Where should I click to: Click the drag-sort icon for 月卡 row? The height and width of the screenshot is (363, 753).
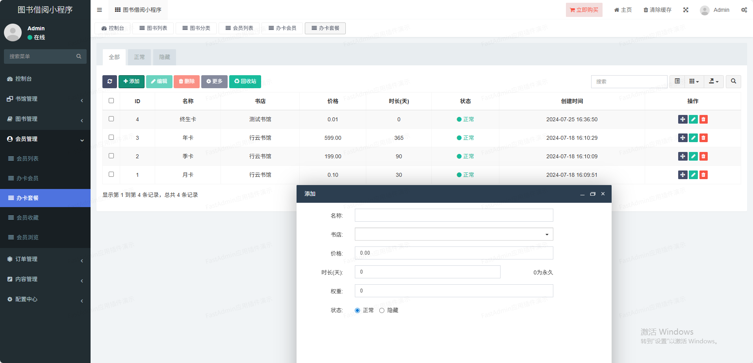click(683, 175)
